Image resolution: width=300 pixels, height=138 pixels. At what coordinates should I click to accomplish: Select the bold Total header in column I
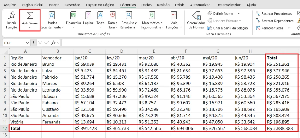point(282,58)
